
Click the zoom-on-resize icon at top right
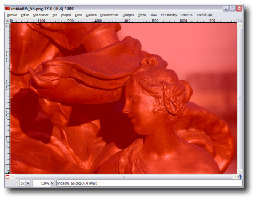[240, 21]
